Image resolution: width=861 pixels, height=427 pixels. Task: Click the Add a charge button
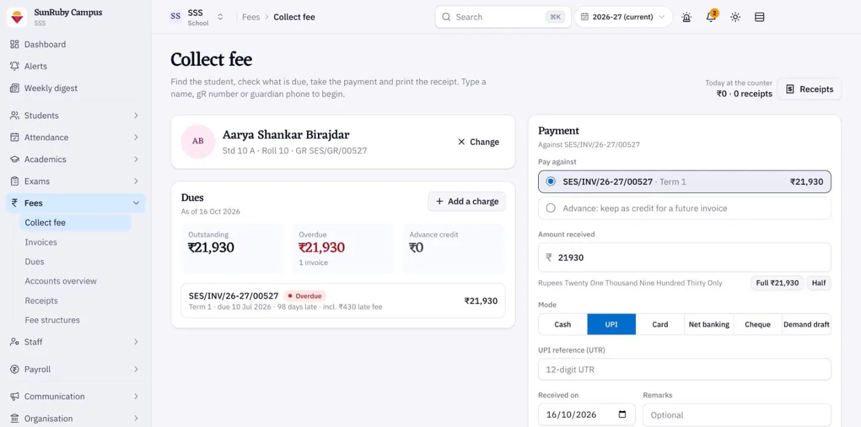(x=467, y=202)
